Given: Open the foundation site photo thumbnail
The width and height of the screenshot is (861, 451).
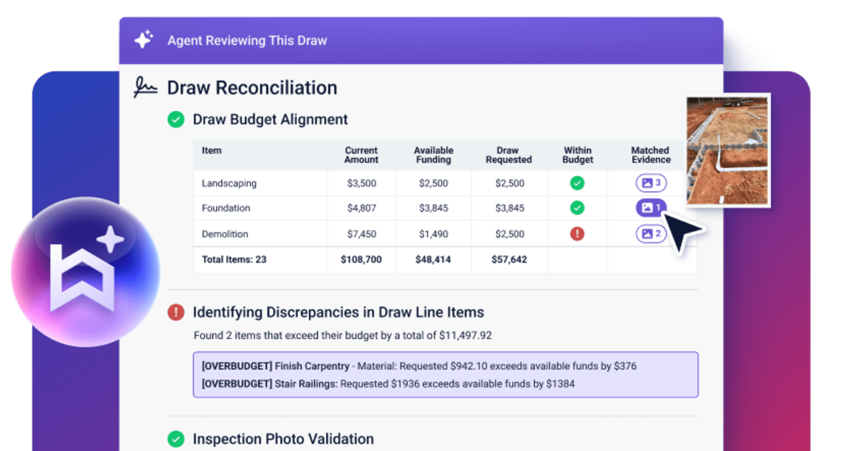Looking at the screenshot, I should click(727, 150).
